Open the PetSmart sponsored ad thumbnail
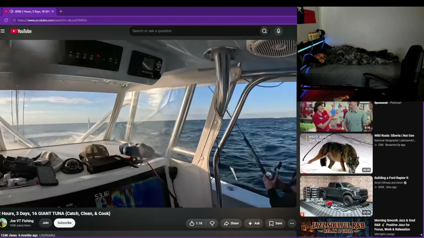424x238 pixels. [336, 117]
